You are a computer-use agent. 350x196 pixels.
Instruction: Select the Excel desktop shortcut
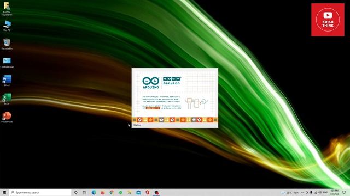click(x=7, y=99)
